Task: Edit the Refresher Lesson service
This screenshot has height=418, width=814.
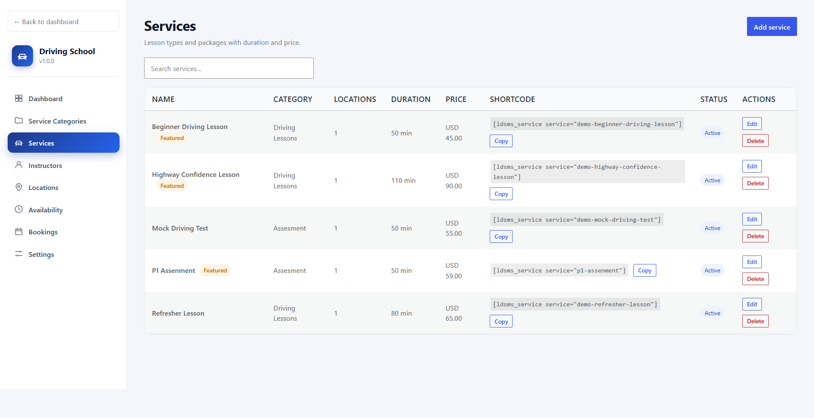Action: [752, 304]
